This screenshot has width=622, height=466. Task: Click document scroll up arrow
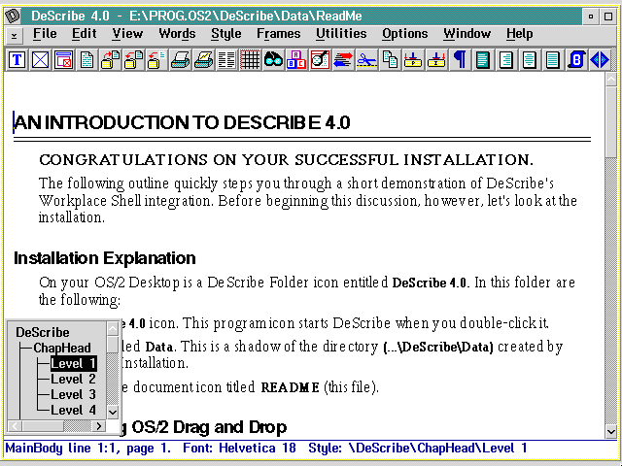click(611, 80)
